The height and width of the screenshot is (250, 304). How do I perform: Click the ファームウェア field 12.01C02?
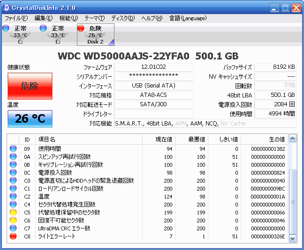154,67
